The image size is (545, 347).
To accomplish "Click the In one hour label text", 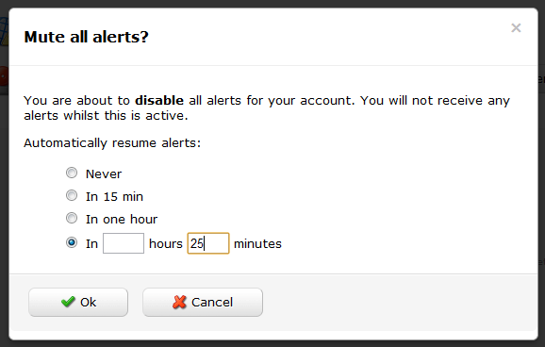I will point(122,220).
